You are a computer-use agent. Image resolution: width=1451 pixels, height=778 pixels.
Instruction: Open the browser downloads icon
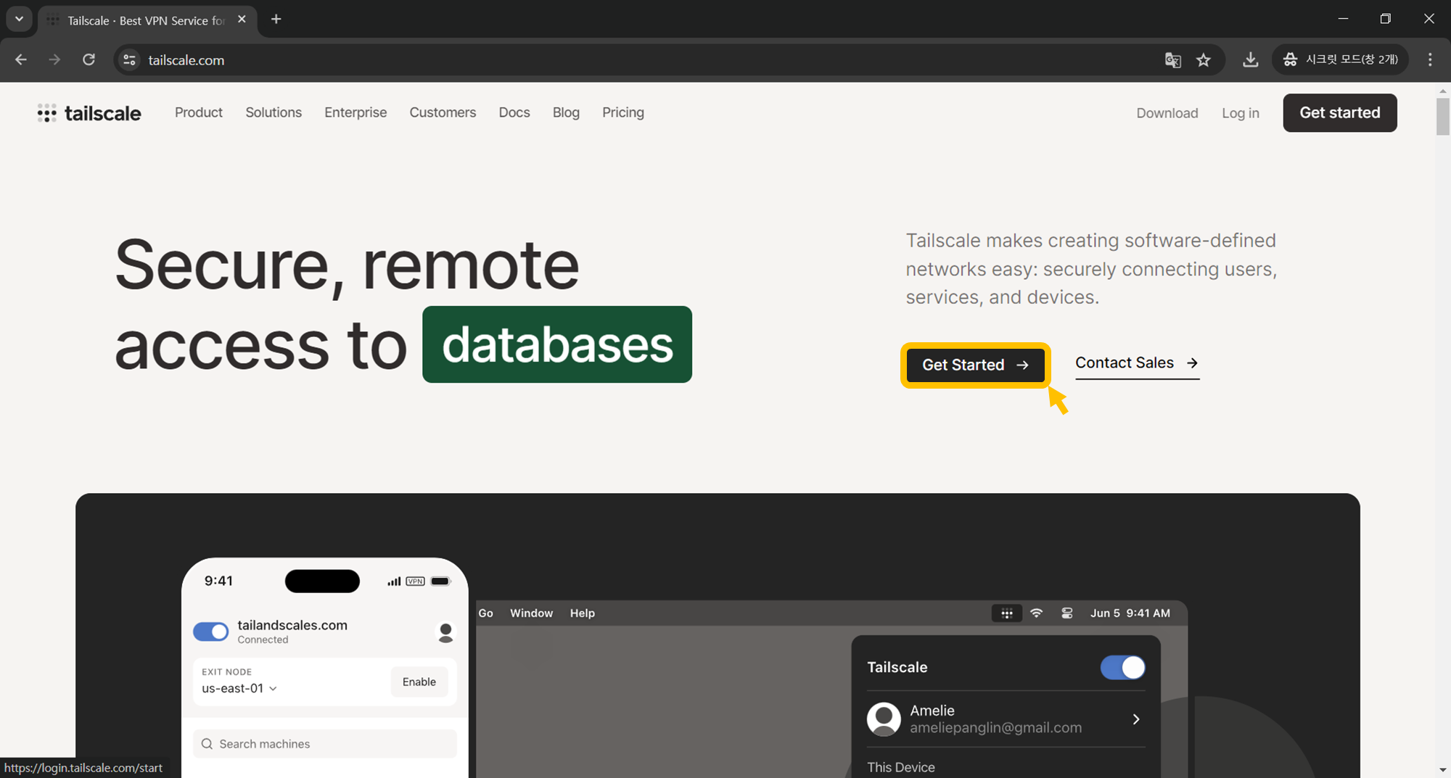[1250, 59]
